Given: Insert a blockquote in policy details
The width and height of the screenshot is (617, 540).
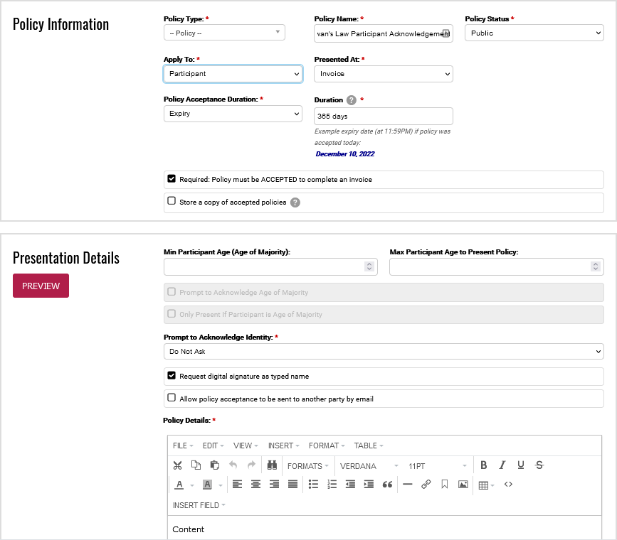Looking at the screenshot, I should (388, 485).
